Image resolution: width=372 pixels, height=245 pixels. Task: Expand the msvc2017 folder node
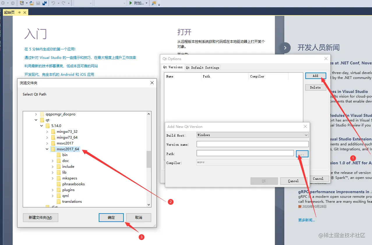click(x=47, y=143)
